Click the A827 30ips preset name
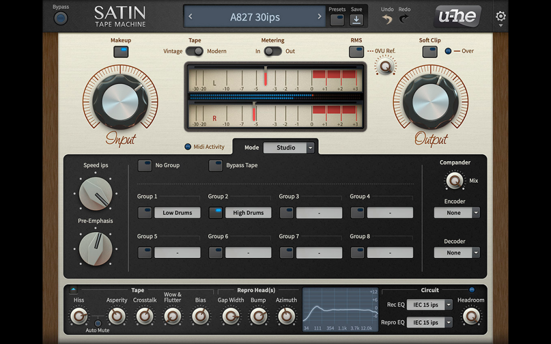Screen dimensions: 551x344 pos(255,17)
